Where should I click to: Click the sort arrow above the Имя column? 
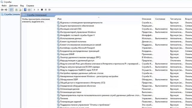point(99,17)
